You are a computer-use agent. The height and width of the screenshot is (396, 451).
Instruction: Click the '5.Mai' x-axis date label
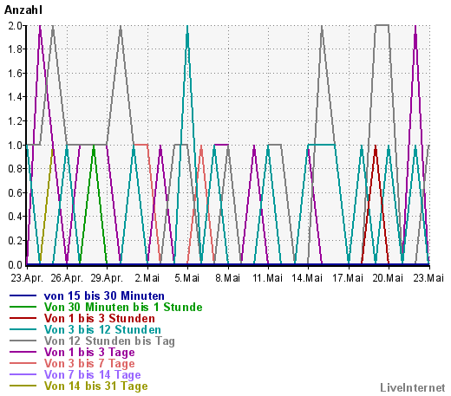coord(187,278)
